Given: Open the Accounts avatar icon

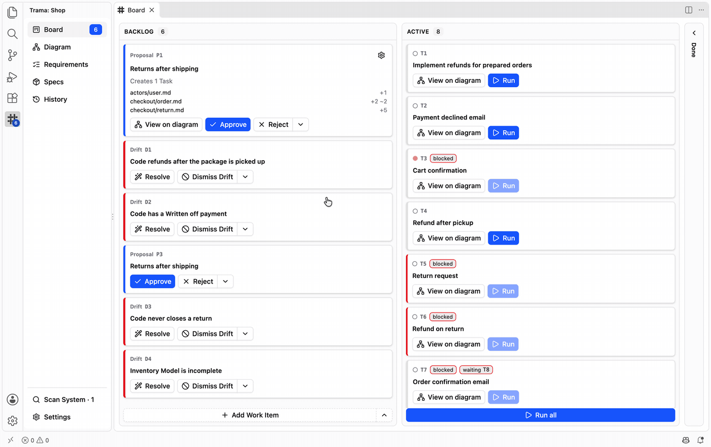Looking at the screenshot, I should point(12,399).
